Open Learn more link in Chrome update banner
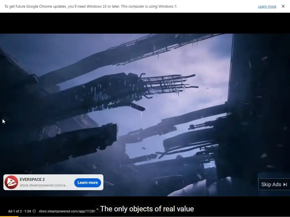 pos(267,6)
